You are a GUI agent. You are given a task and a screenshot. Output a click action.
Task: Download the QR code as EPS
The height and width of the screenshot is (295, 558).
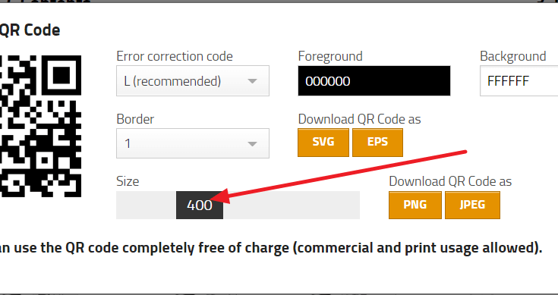pyautogui.click(x=377, y=142)
